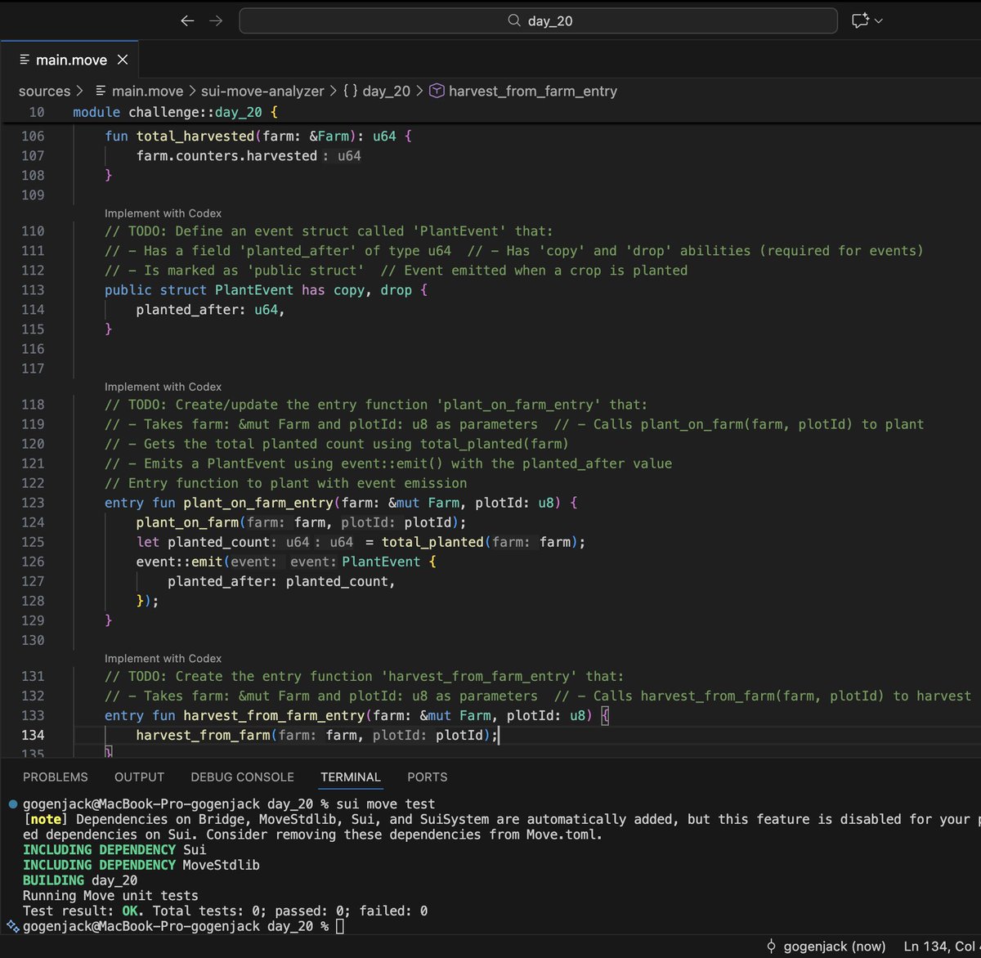
Task: Click the blue command decoration dot in terminal
Action: click(x=12, y=804)
